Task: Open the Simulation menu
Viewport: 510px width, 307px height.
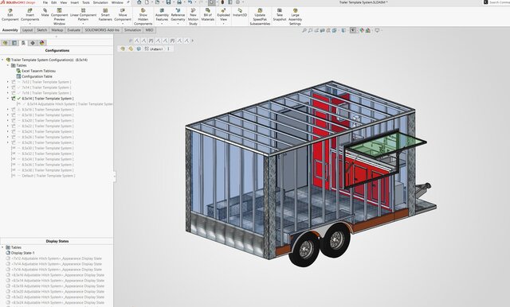Action: (100, 2)
